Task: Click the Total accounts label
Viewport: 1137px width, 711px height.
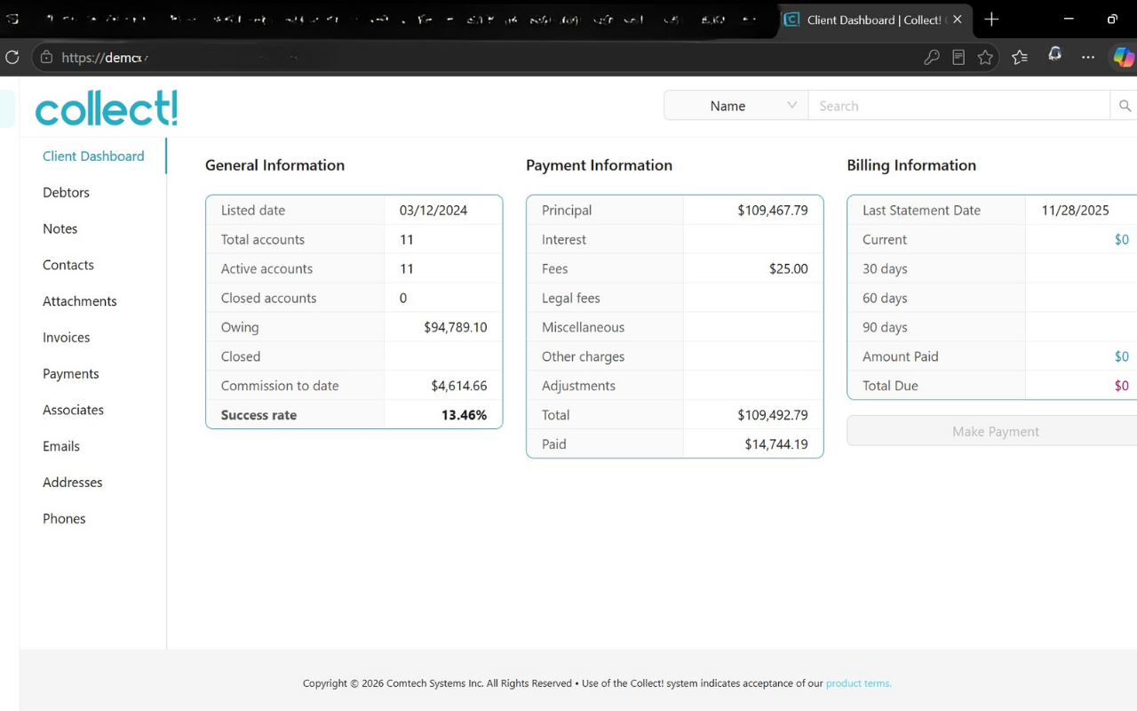Action: tap(263, 240)
